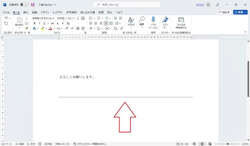
Task: Expand the font name dropdown
Action: coord(66,18)
